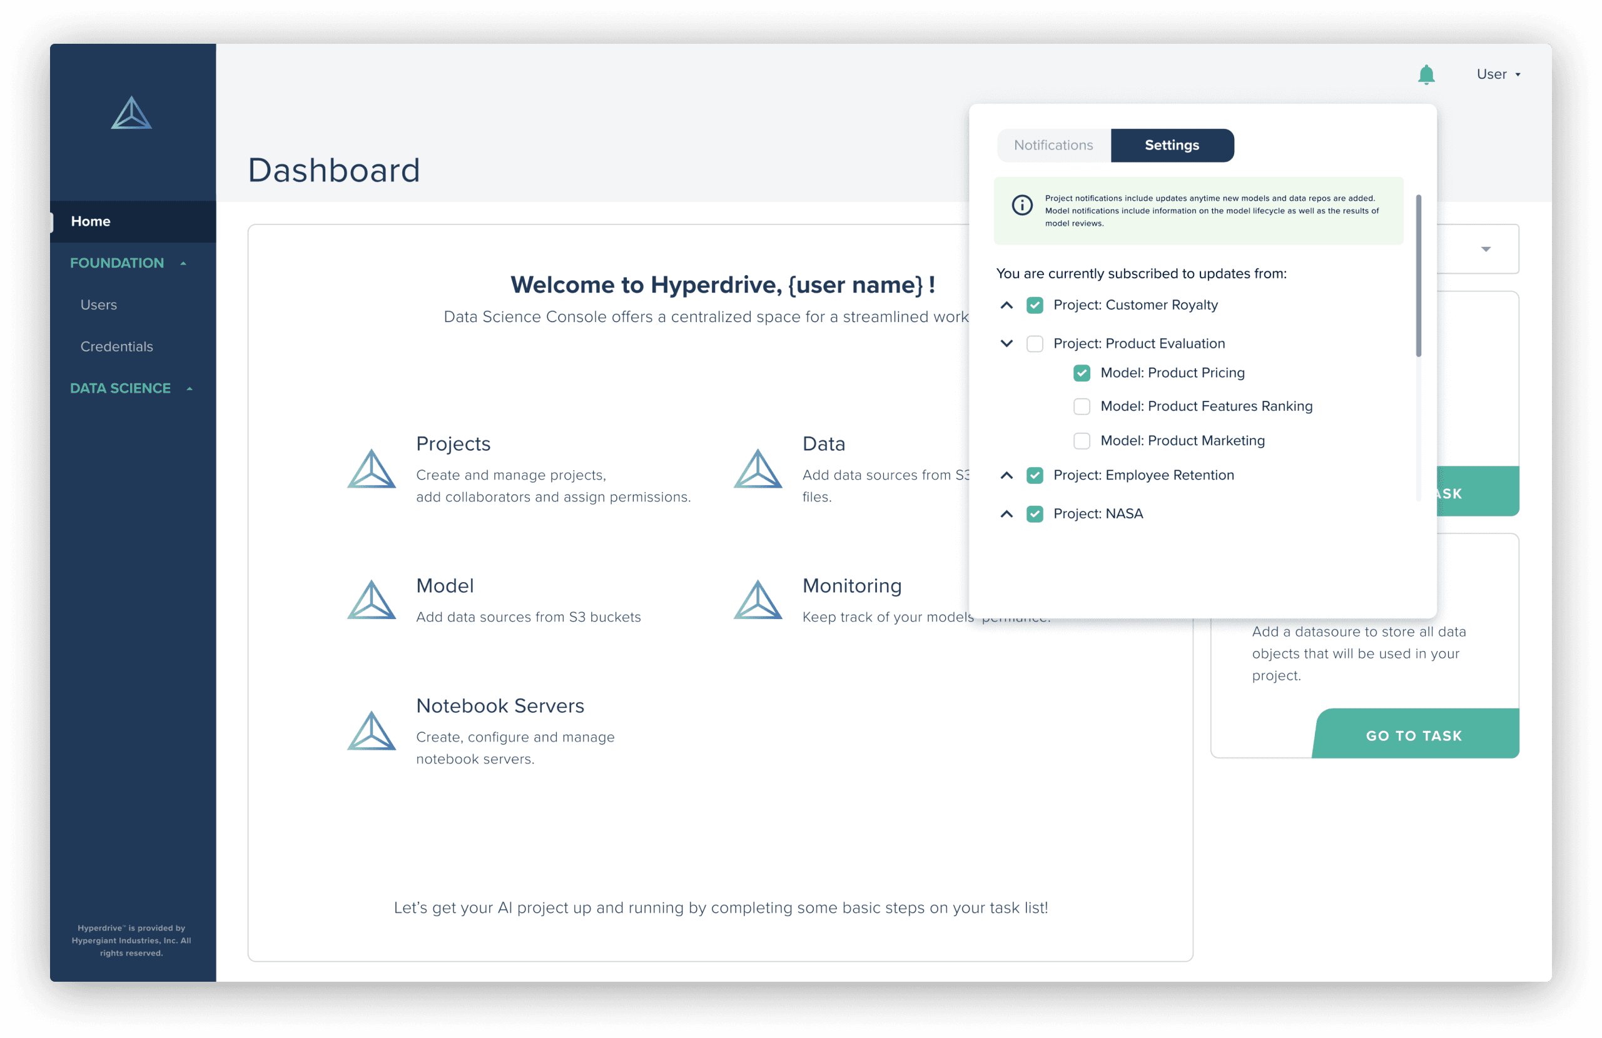1602x1038 pixels.
Task: Click the Projects triangle icon
Action: (371, 469)
